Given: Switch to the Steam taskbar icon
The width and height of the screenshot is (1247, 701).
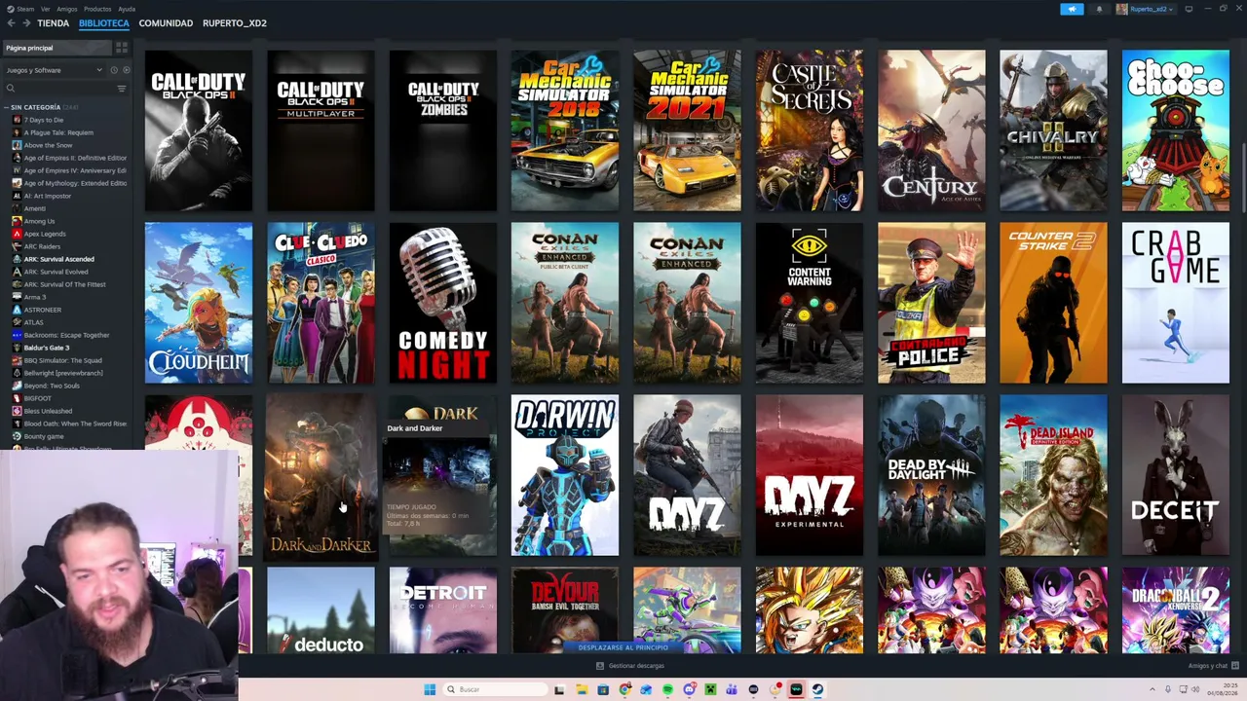Looking at the screenshot, I should (x=817, y=689).
